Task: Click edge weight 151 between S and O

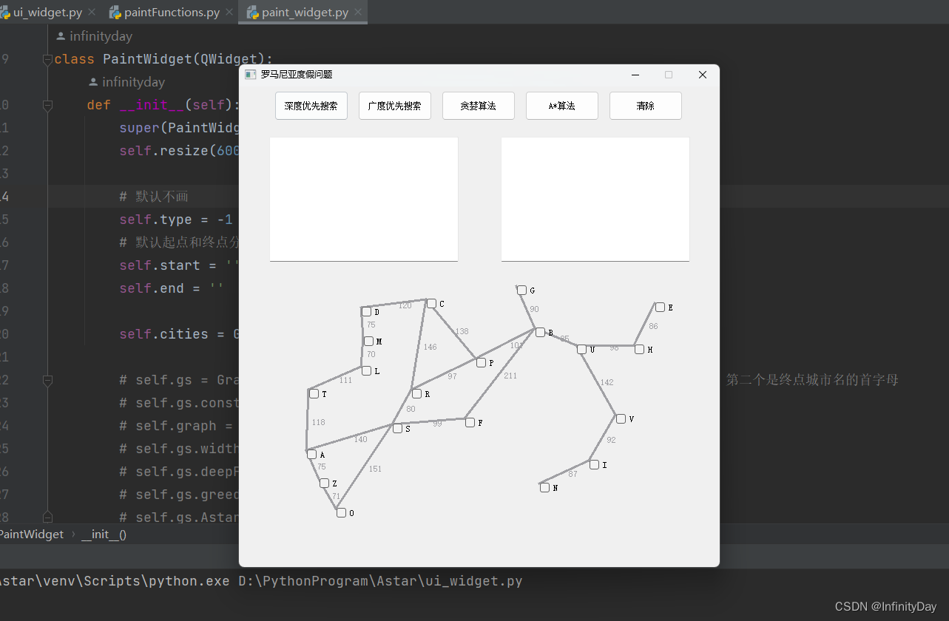Action: 375,469
